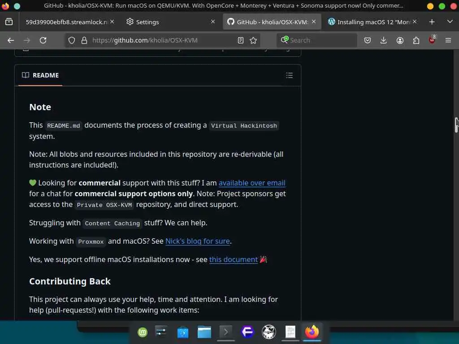Image resolution: width=459 pixels, height=344 pixels.
Task: Open the text document dock icon
Action: pyautogui.click(x=290, y=332)
